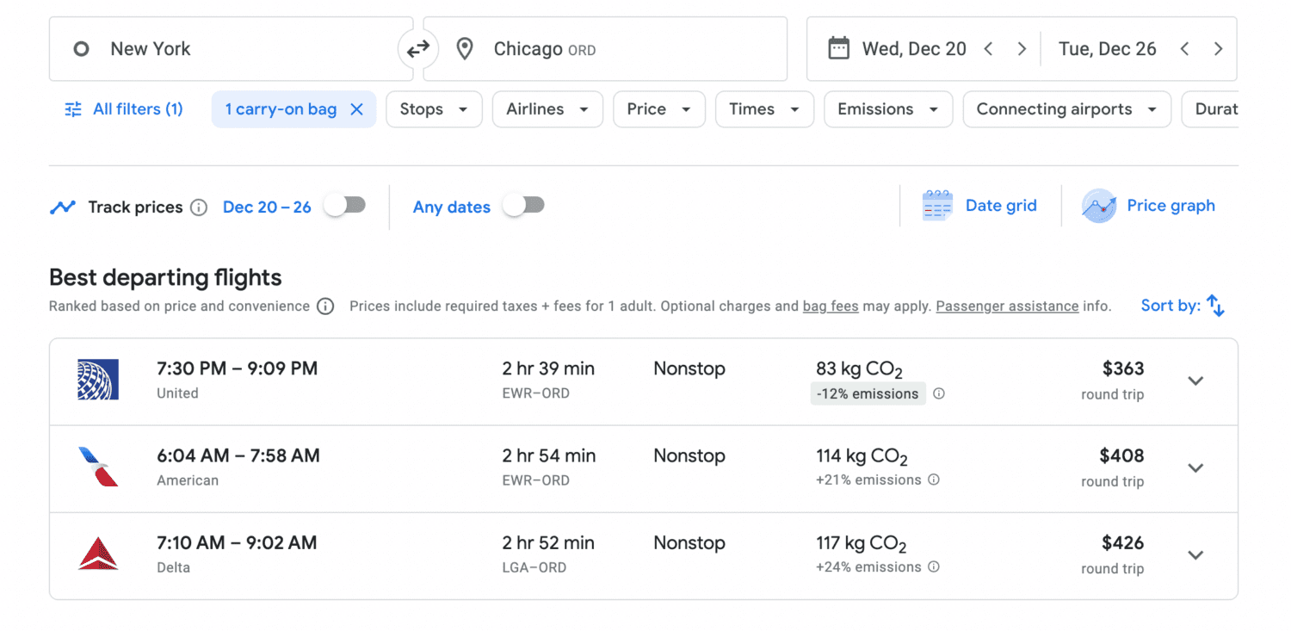Click the Chicago destination field
The width and height of the screenshot is (1291, 631).
[544, 48]
